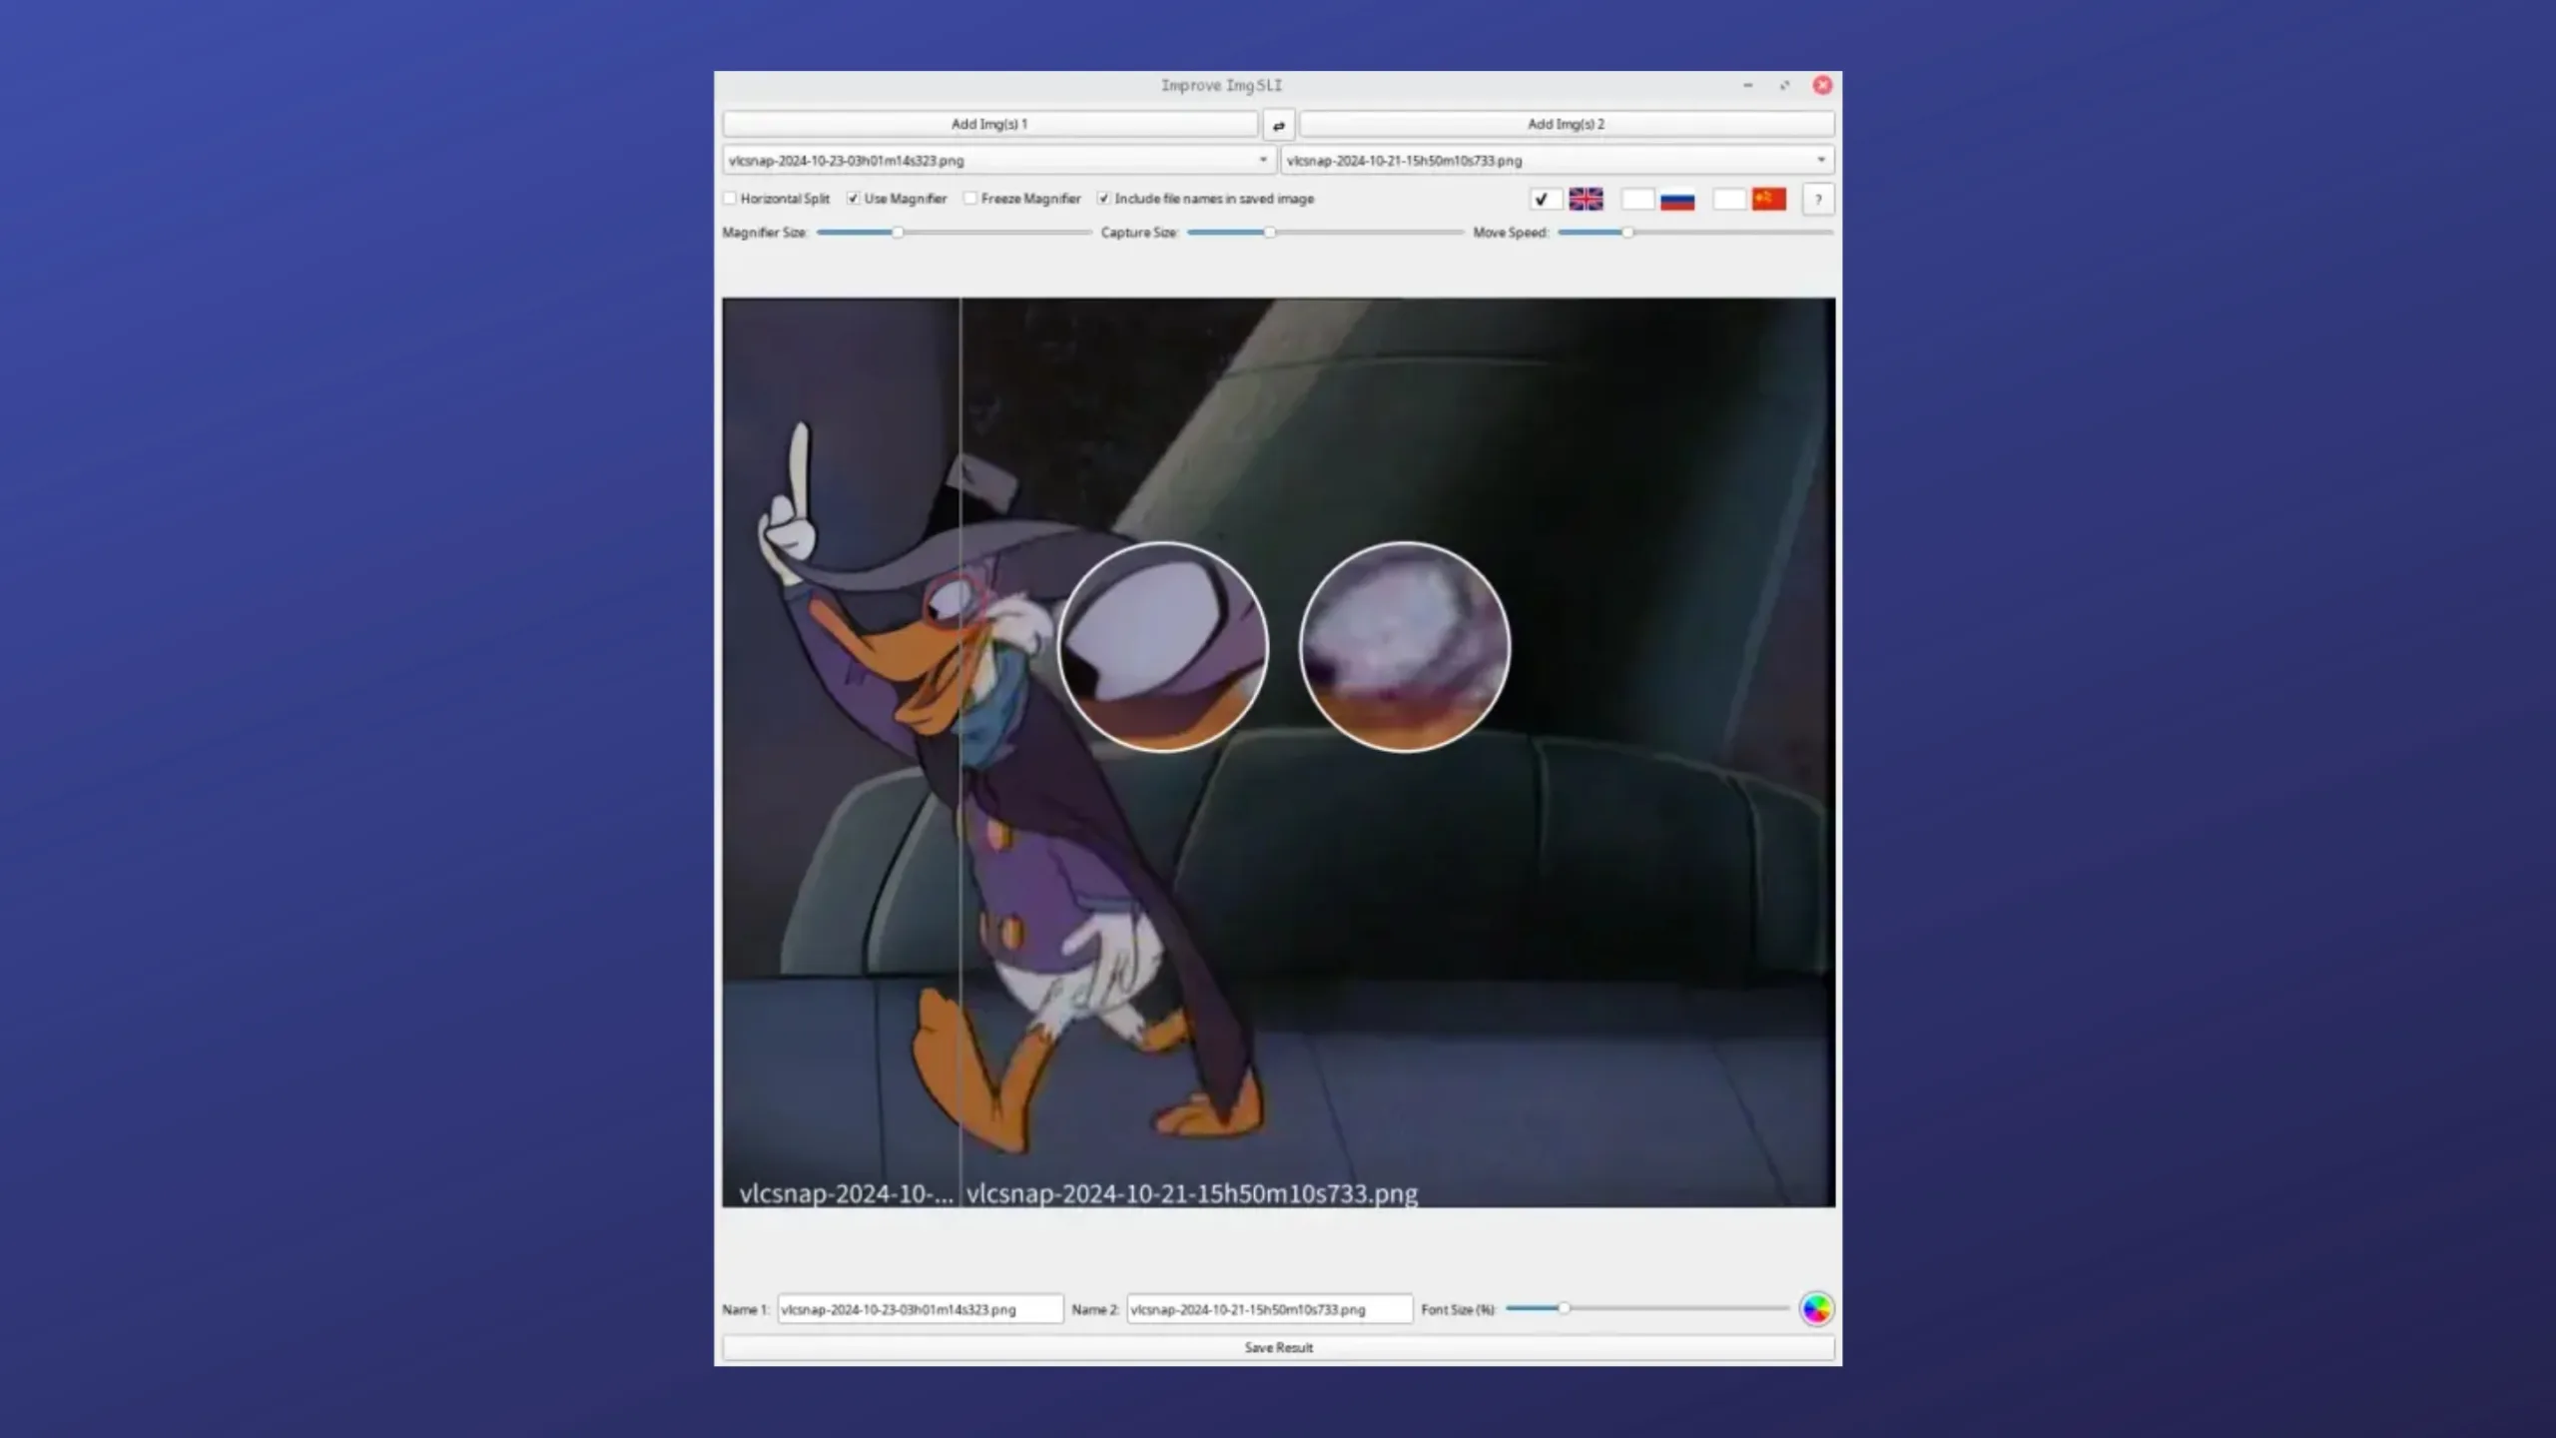Minimize the Improve ImgSLI window
2556x1438 pixels.
pos(1747,86)
